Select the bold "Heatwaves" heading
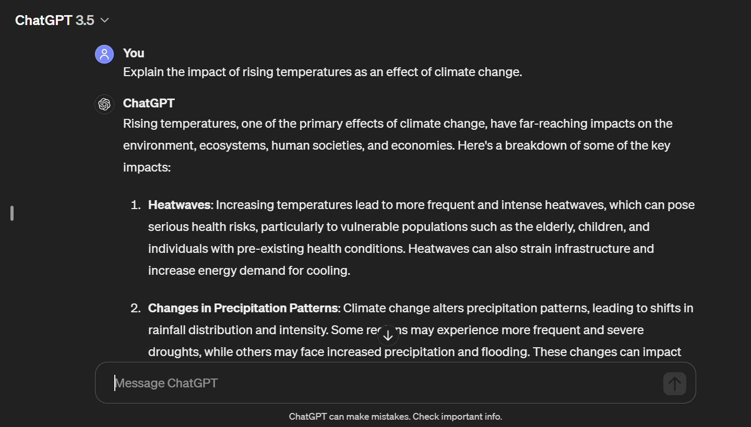 tap(179, 205)
